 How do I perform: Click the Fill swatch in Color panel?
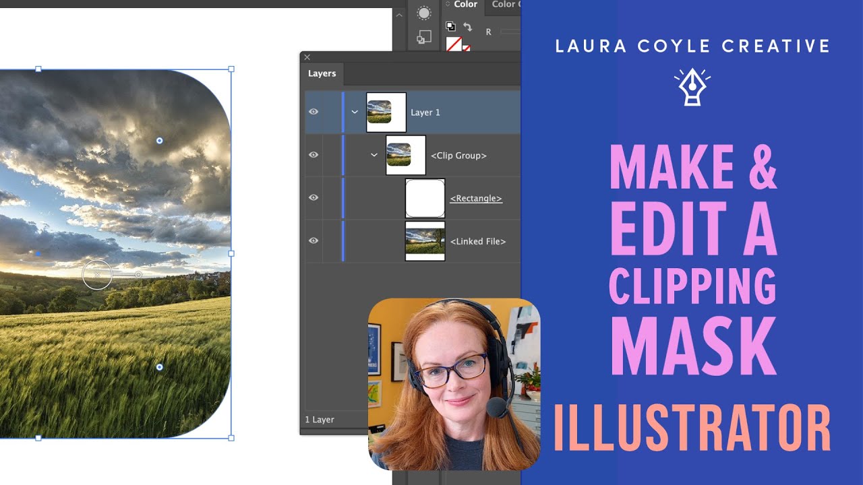(454, 44)
